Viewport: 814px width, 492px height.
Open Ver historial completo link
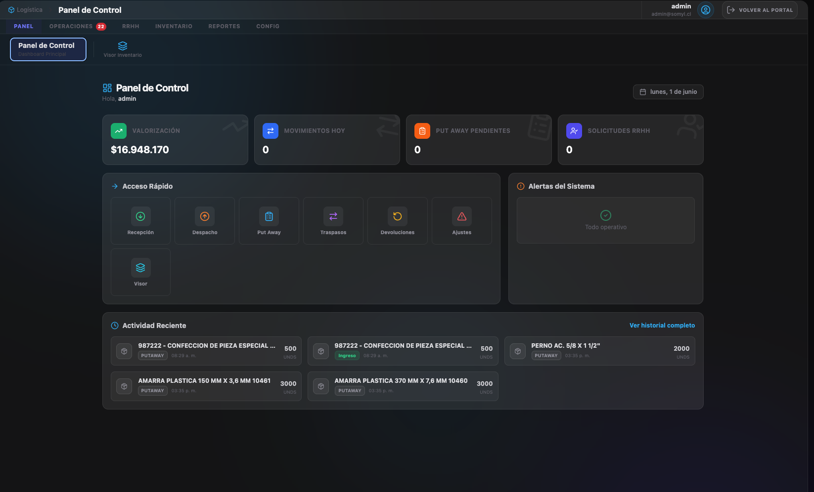[x=662, y=326]
